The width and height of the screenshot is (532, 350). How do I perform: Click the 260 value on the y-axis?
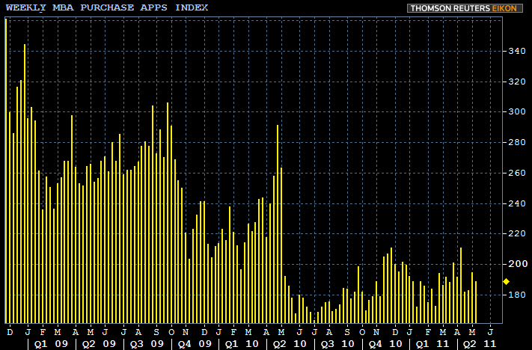pyautogui.click(x=516, y=173)
